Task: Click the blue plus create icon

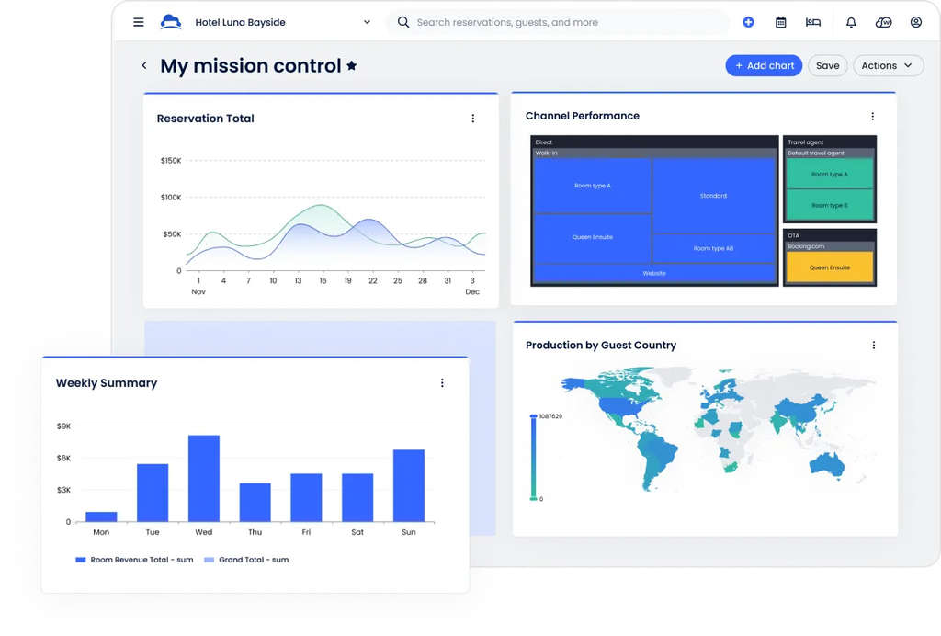Action: (x=748, y=22)
